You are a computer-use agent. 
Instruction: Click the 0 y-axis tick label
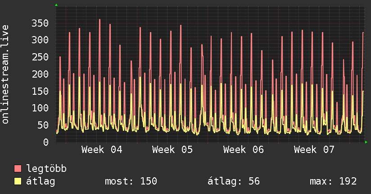coord(46,142)
